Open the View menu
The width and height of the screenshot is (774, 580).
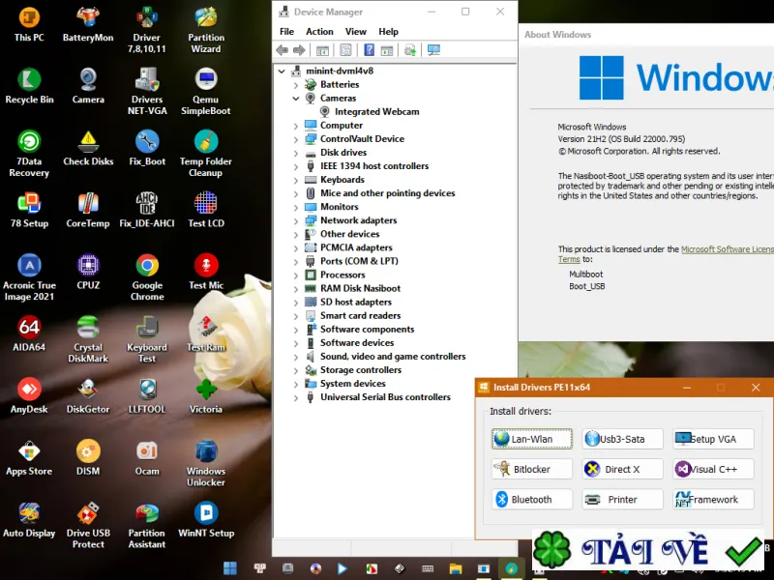355,32
